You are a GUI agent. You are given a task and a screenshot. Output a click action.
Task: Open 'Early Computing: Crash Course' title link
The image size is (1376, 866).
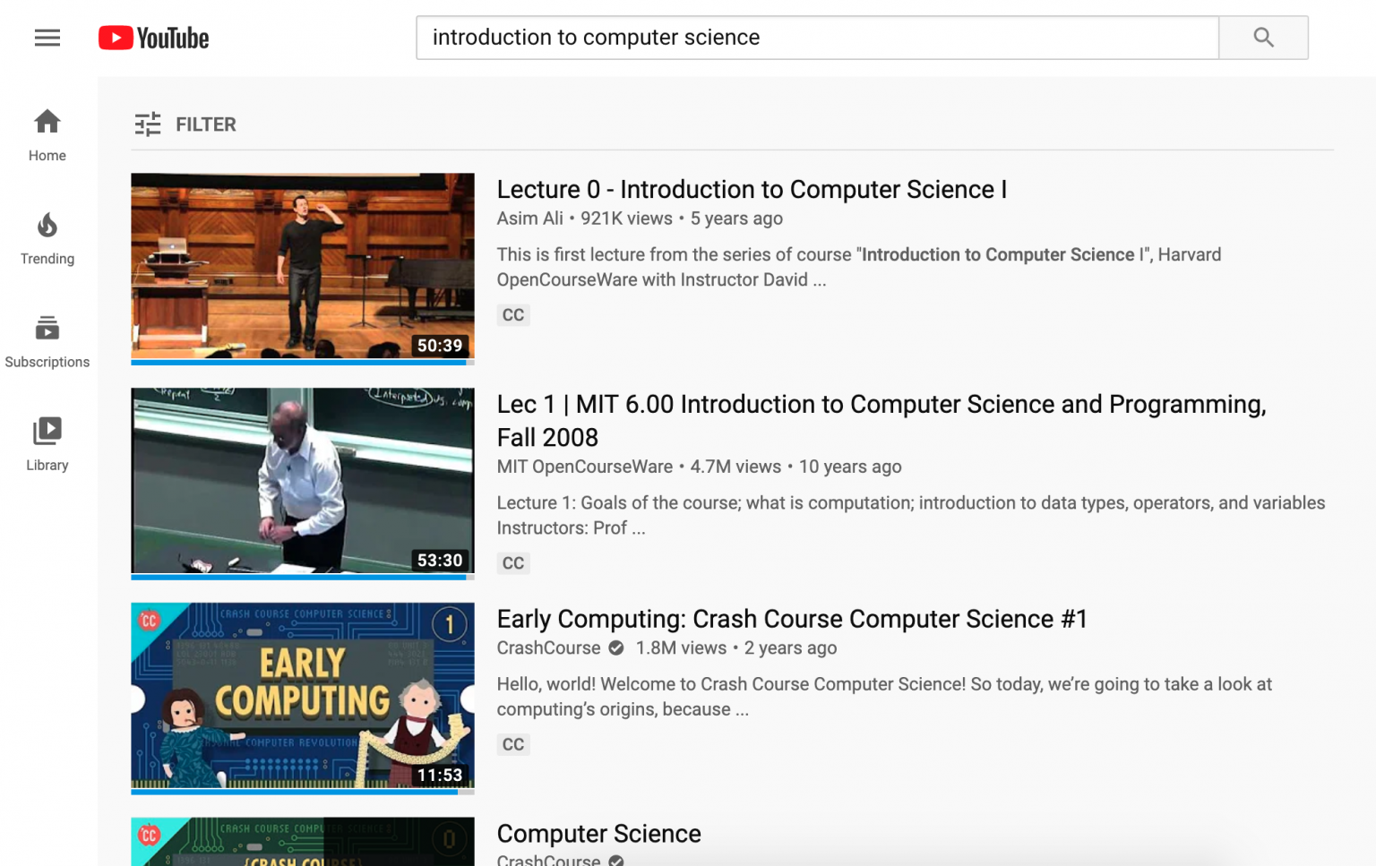click(791, 620)
